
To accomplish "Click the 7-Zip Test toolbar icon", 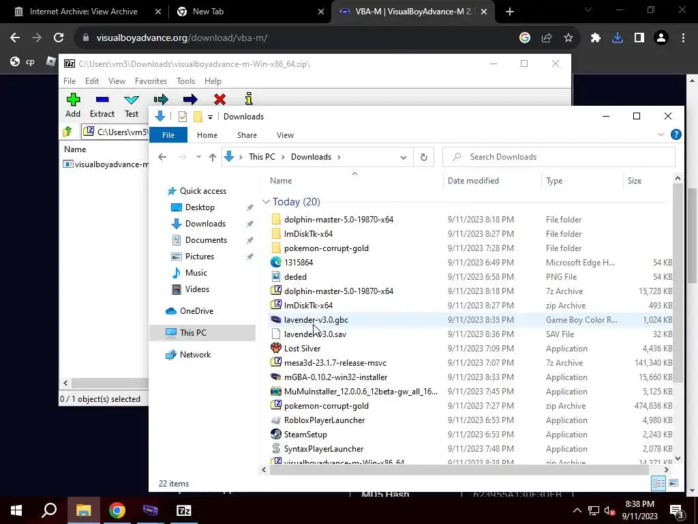I will (132, 99).
